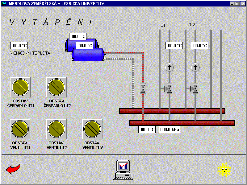Image resolution: width=247 pixels, height=185 pixels.
Task: Toggle the ODSTAV ČERPADLO UT1 switch
Action: coord(20,87)
